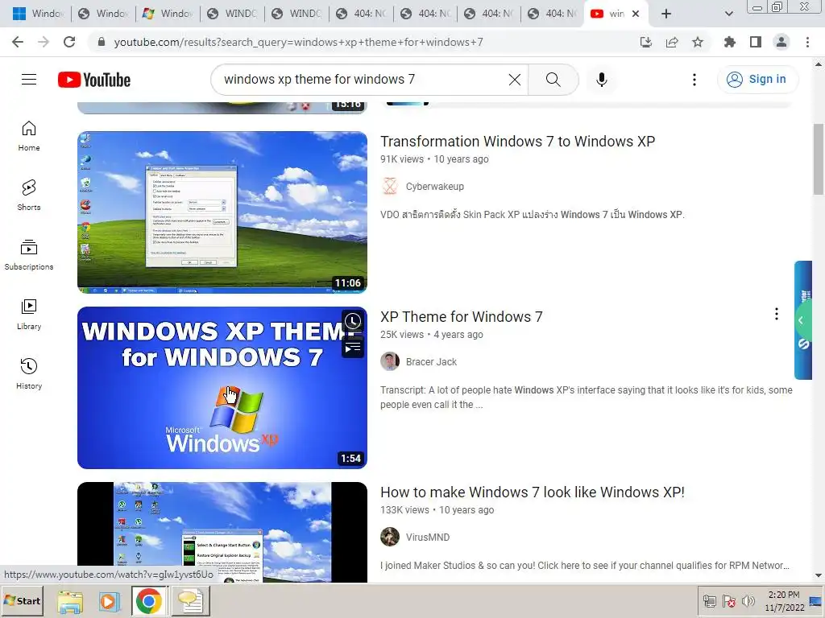Open Shorts in the sidebar
This screenshot has height=618, width=825.
click(x=29, y=196)
